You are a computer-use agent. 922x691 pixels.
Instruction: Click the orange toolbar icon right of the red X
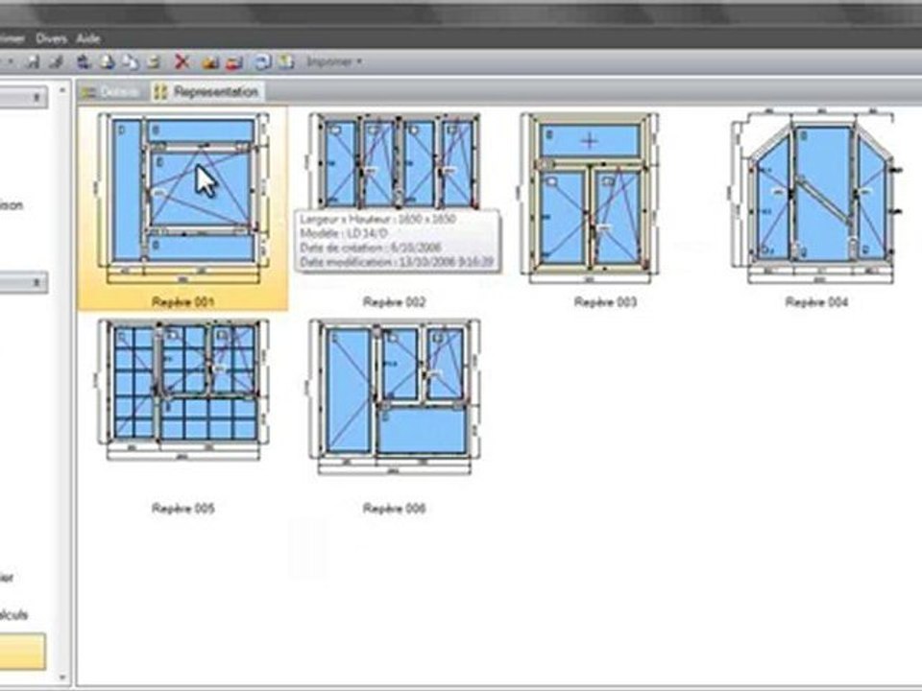tap(210, 61)
